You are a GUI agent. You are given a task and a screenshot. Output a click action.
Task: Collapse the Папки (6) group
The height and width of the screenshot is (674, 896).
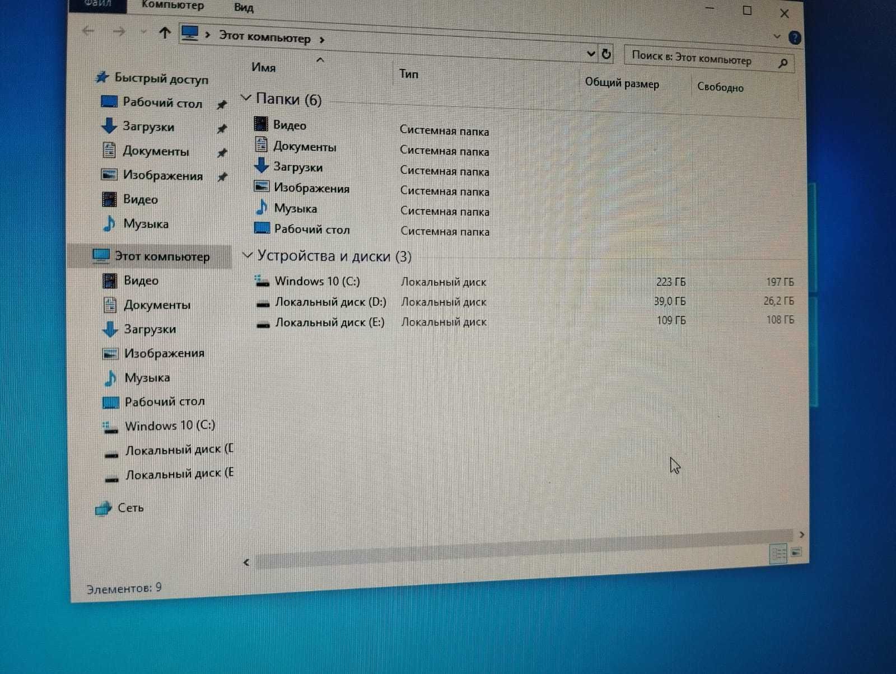click(246, 98)
